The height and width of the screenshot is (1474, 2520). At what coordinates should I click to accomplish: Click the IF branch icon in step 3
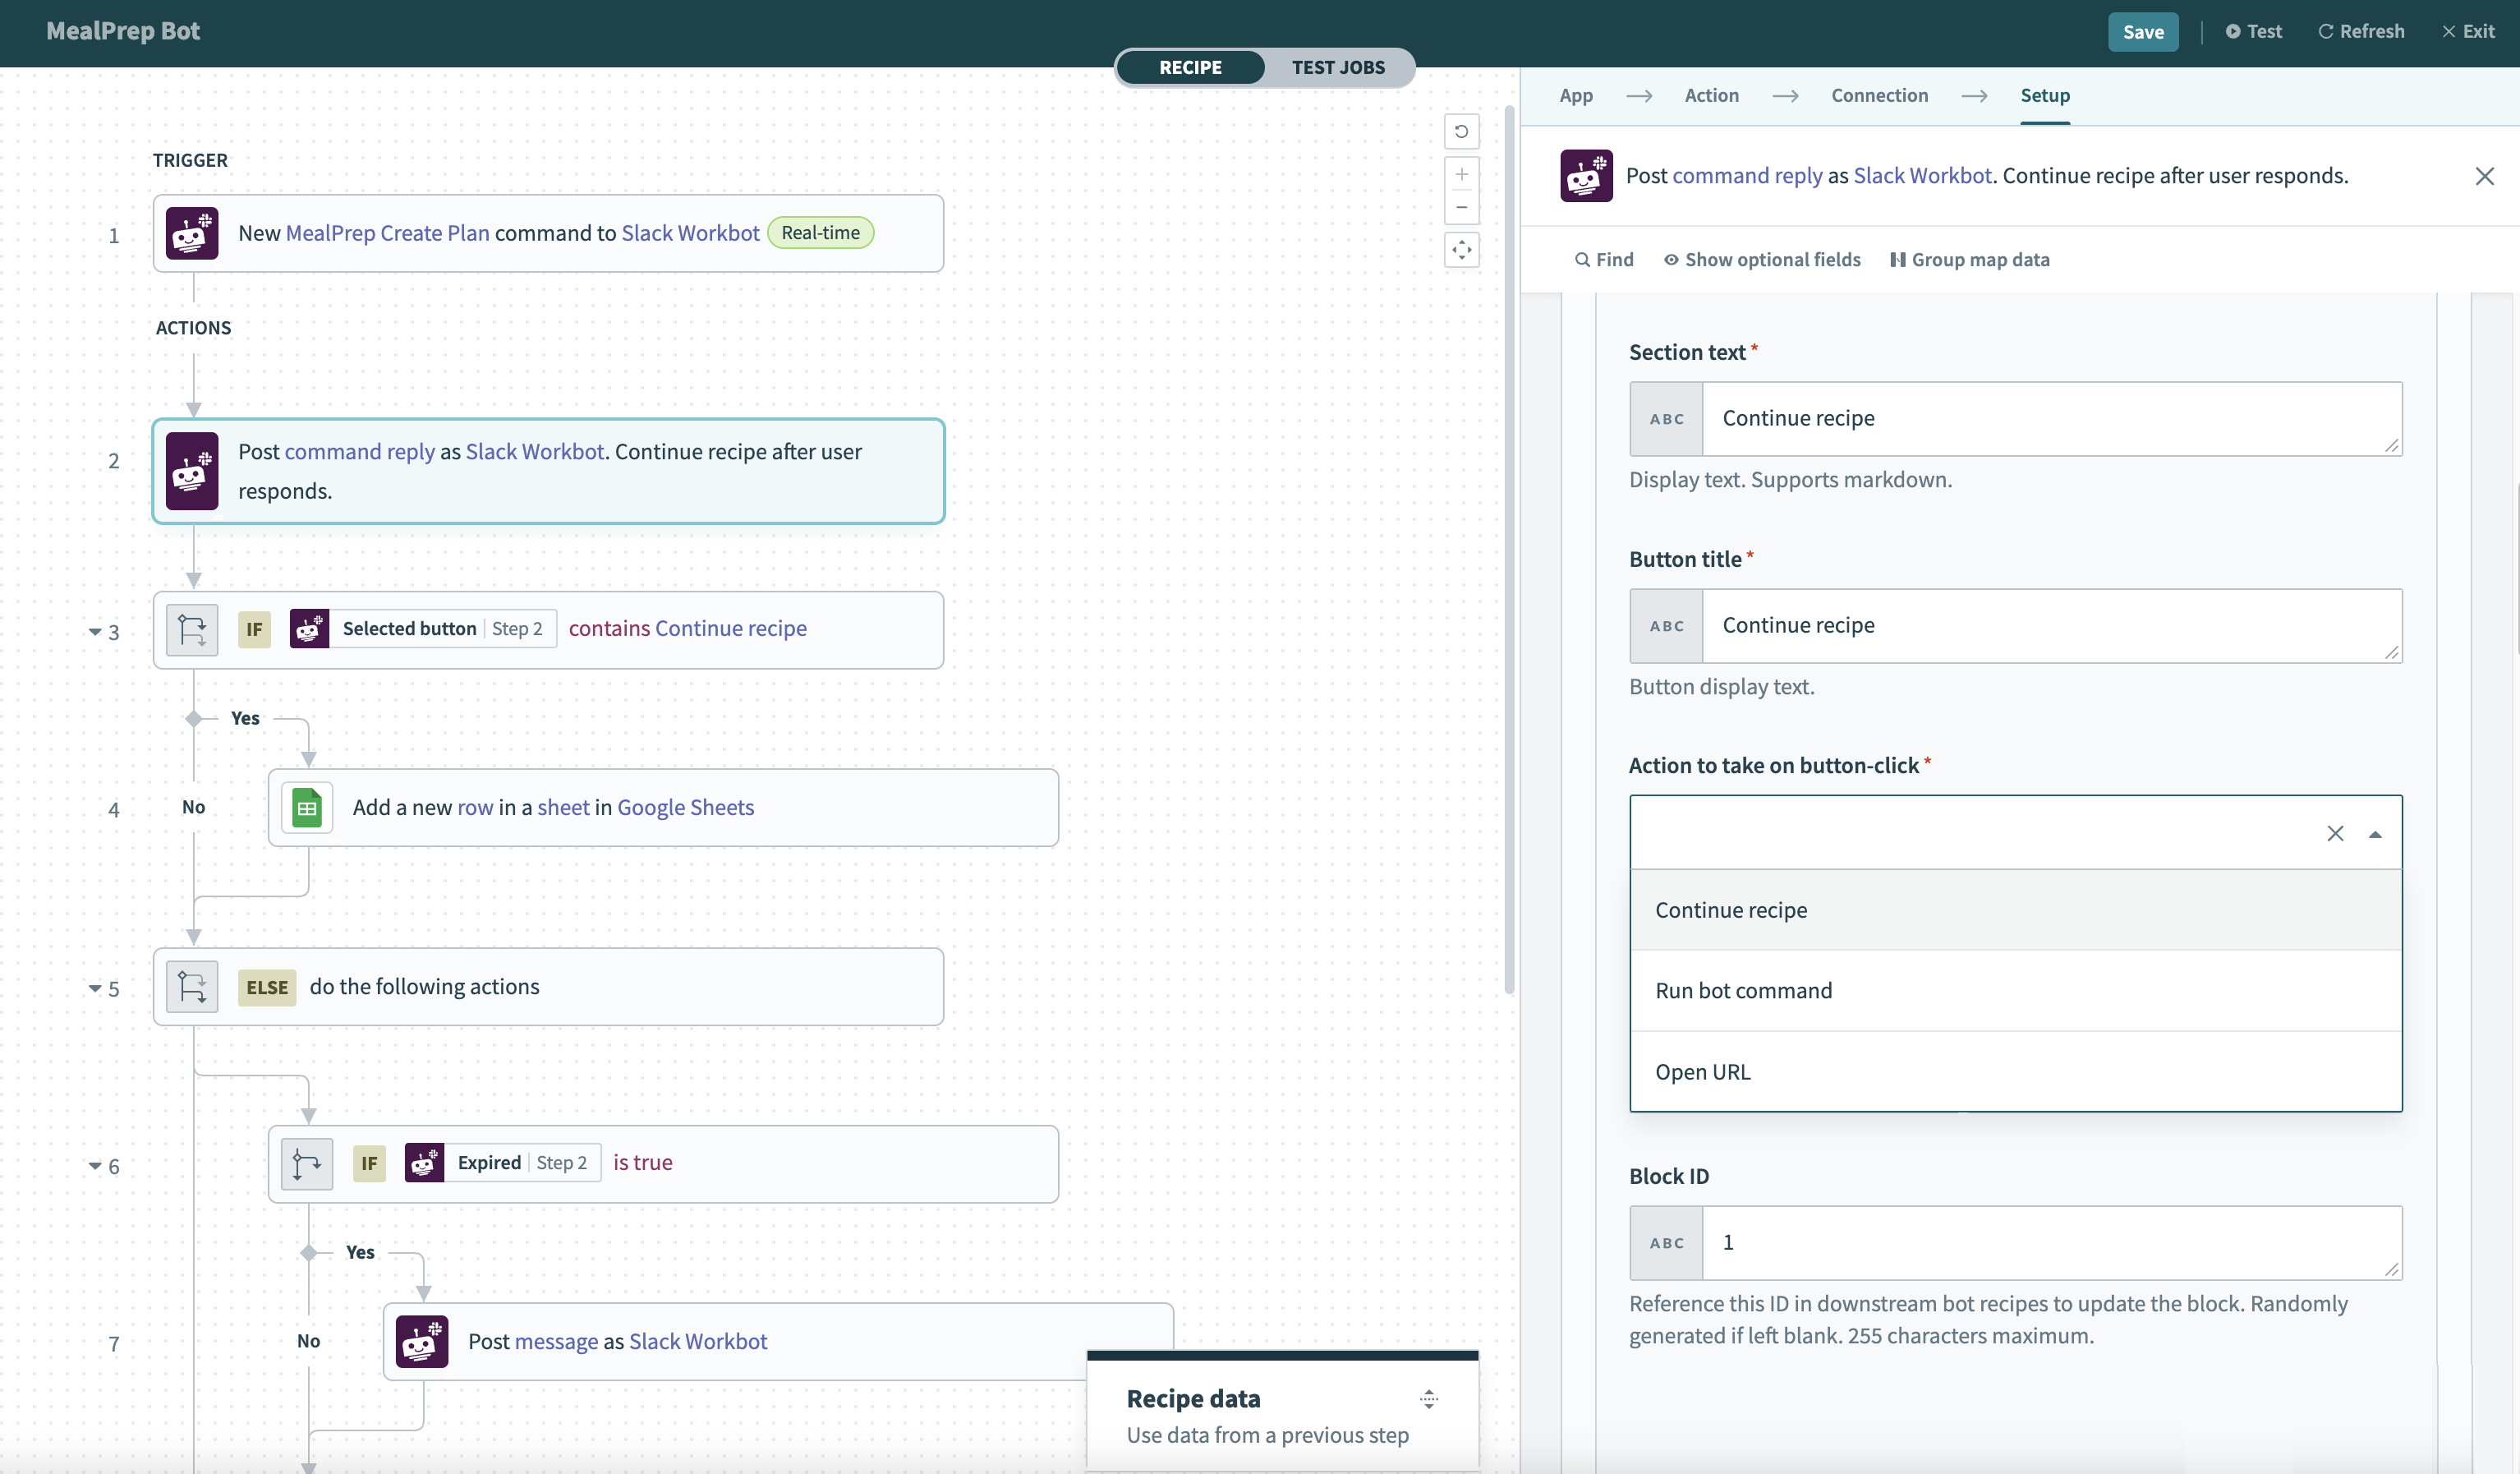pos(191,629)
